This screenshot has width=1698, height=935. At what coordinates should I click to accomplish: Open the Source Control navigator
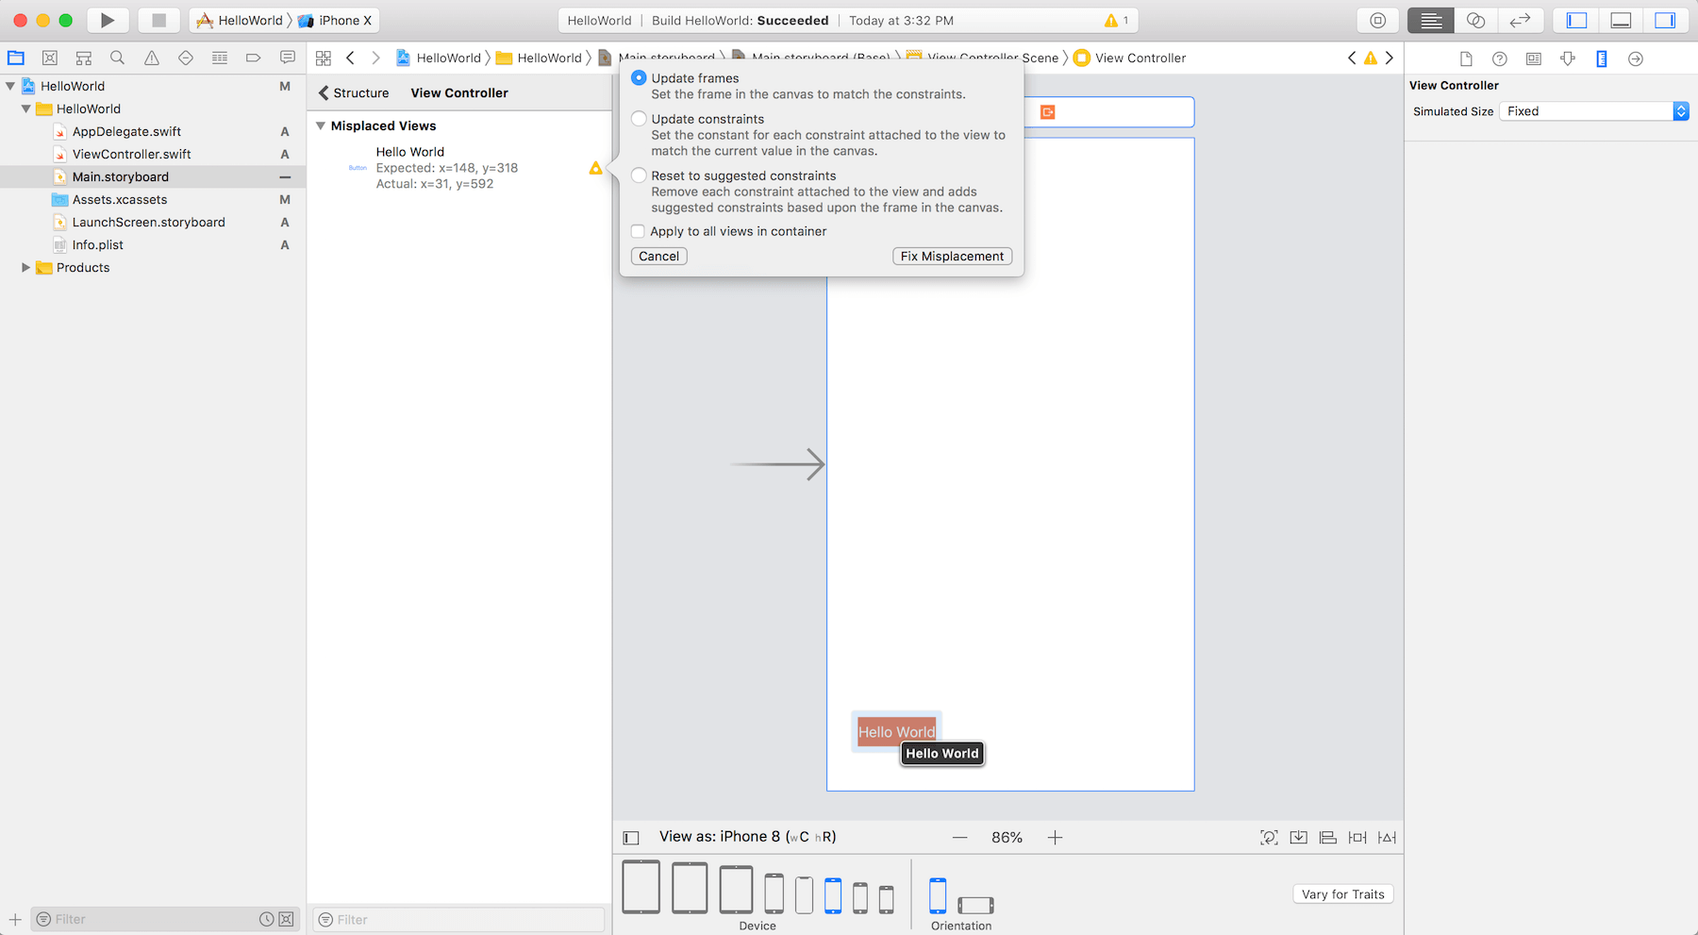point(50,58)
